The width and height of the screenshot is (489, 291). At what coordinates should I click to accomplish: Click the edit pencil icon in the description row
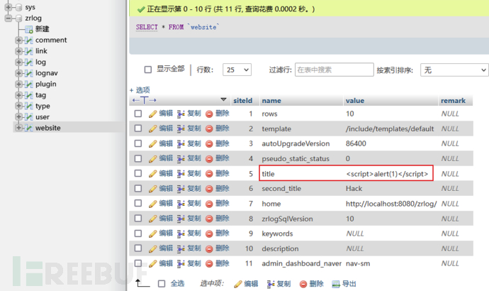point(152,249)
